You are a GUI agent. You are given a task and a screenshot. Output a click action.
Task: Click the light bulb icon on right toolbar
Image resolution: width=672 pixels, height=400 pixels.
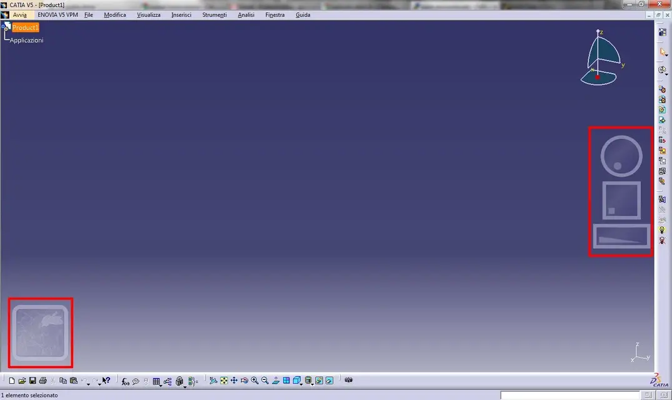[662, 230]
